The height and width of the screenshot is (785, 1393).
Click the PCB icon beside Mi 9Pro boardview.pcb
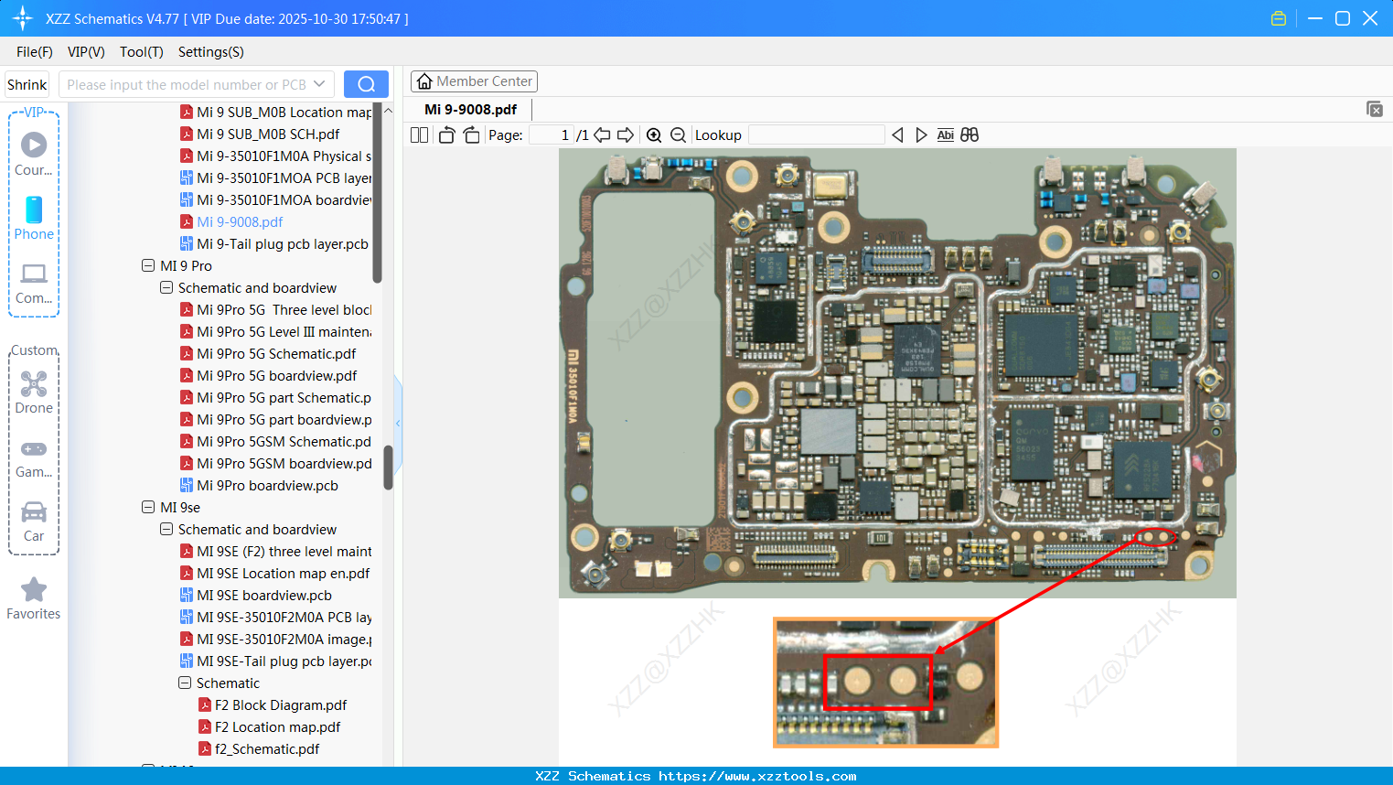coord(187,486)
